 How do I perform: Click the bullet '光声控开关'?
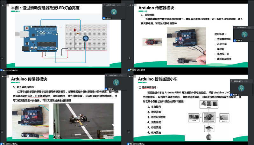[x=223, y=54]
